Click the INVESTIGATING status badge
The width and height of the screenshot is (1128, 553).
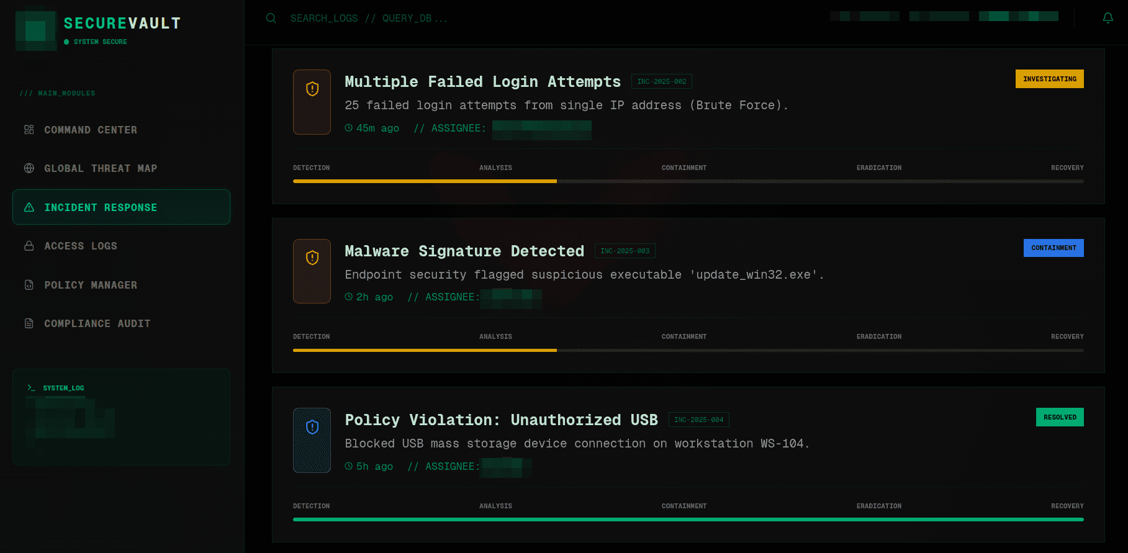tap(1049, 79)
